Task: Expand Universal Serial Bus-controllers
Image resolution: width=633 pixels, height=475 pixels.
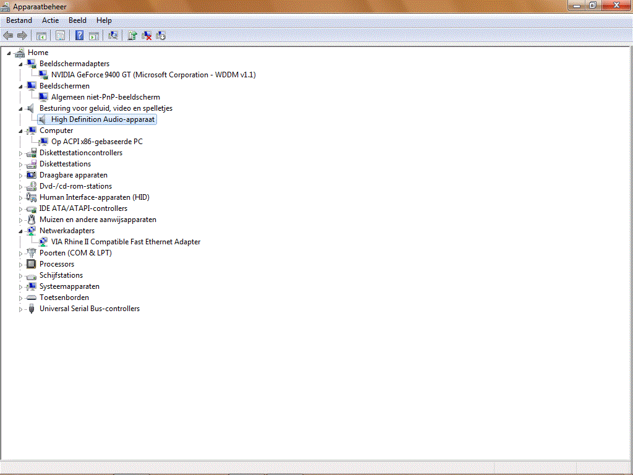Action: [x=20, y=309]
